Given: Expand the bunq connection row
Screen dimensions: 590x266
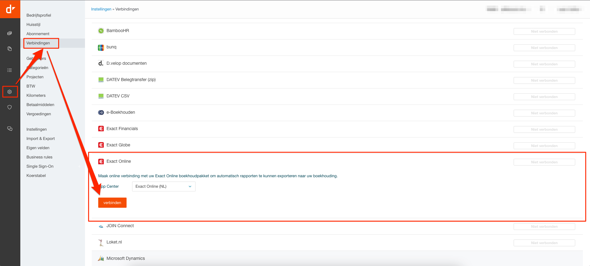Looking at the screenshot, I should click(x=337, y=47).
